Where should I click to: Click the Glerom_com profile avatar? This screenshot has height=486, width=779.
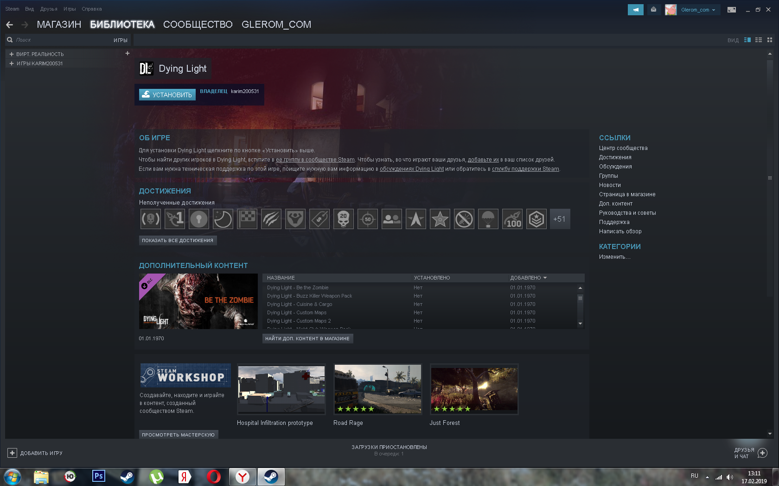[x=670, y=10]
